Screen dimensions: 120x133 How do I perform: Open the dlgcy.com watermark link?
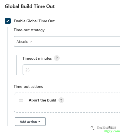[112, 131]
